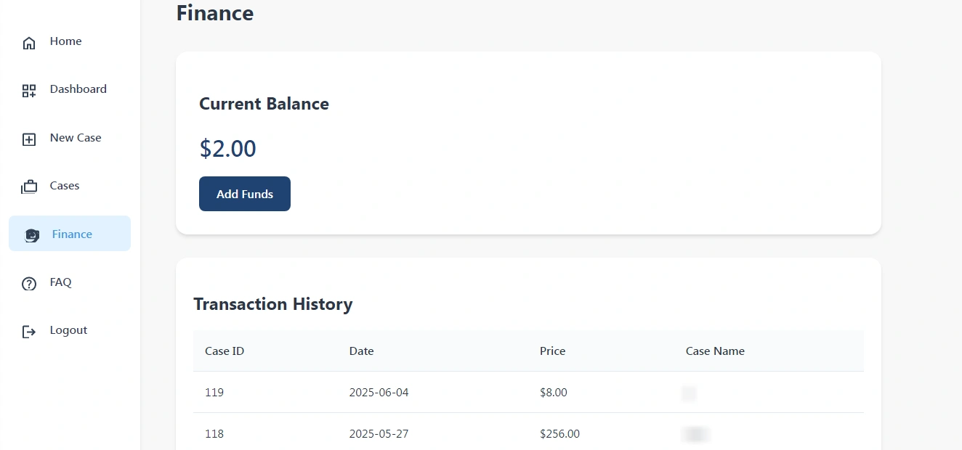Viewport: 962px width, 450px height.
Task: Select case ID 118 in transaction history
Action: click(x=214, y=434)
